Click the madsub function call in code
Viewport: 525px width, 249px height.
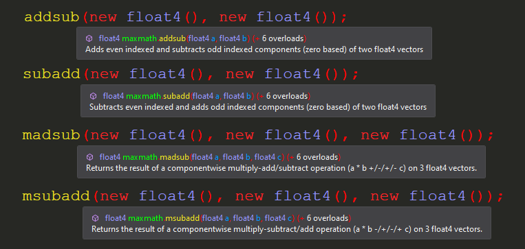(51, 135)
